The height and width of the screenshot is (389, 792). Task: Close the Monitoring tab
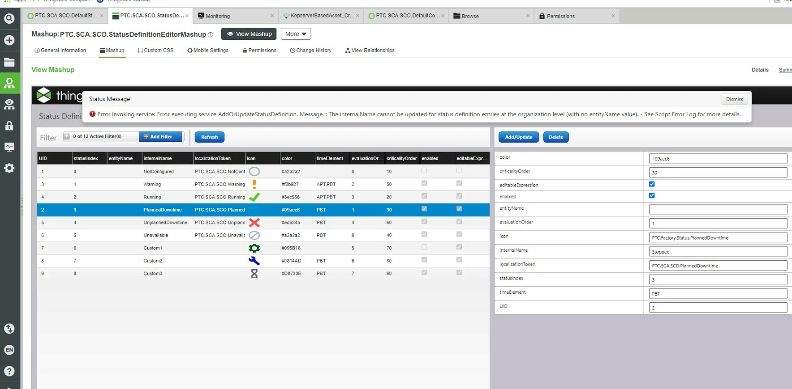click(x=272, y=16)
